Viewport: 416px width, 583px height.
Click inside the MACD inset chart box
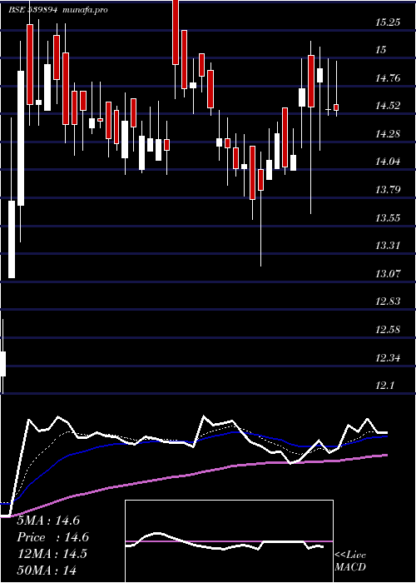[229, 541]
